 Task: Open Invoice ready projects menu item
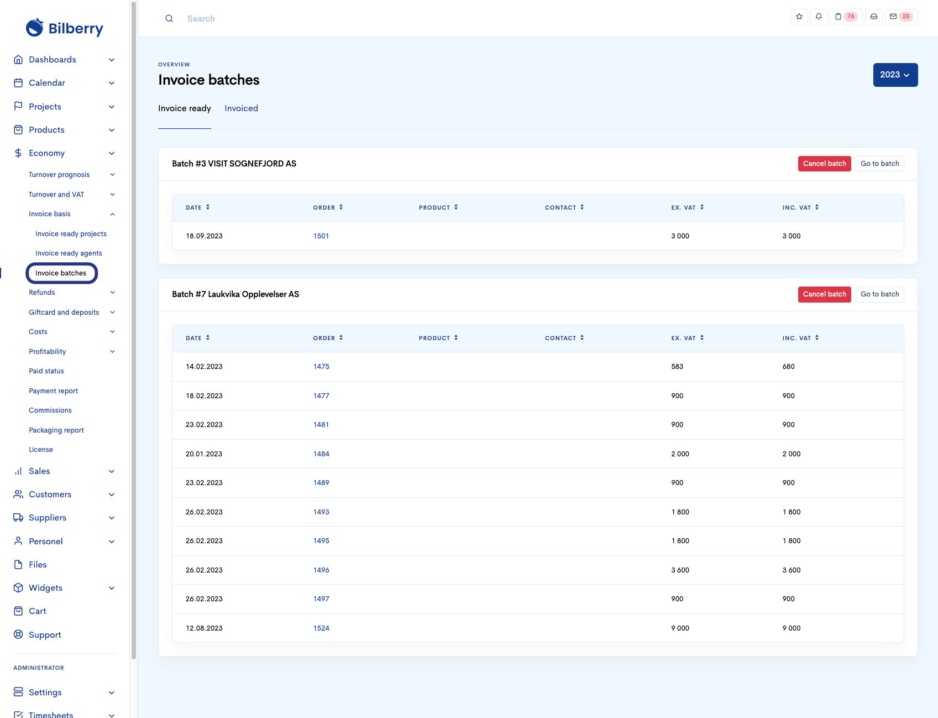(x=71, y=234)
